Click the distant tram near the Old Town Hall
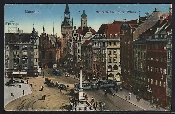This screenshot has height=114, width=175. pos(57,72)
